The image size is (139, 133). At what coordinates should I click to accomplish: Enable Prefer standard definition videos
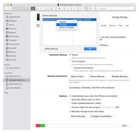[70, 103]
